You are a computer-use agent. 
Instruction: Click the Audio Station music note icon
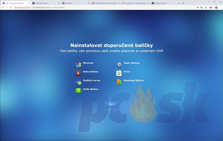[x=78, y=91]
